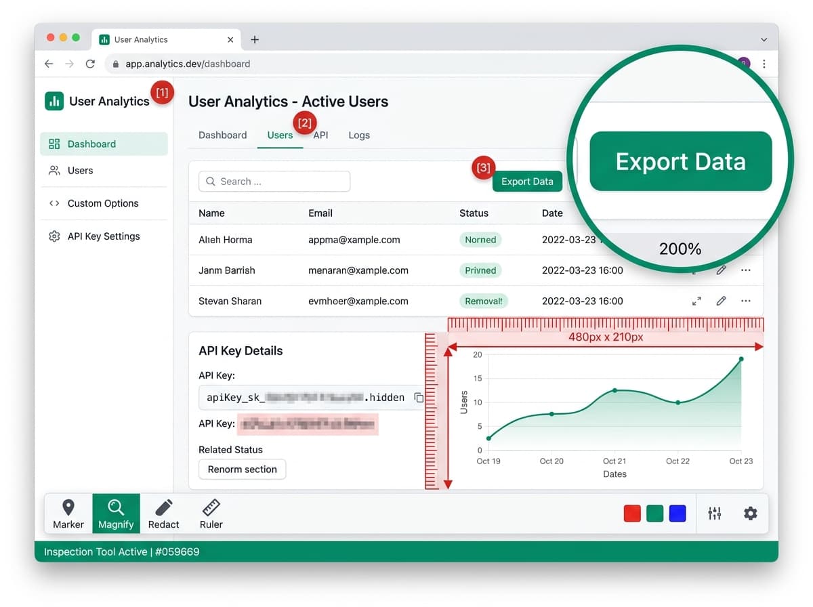Click the Date column header
This screenshot has height=607, width=813.
(x=552, y=213)
